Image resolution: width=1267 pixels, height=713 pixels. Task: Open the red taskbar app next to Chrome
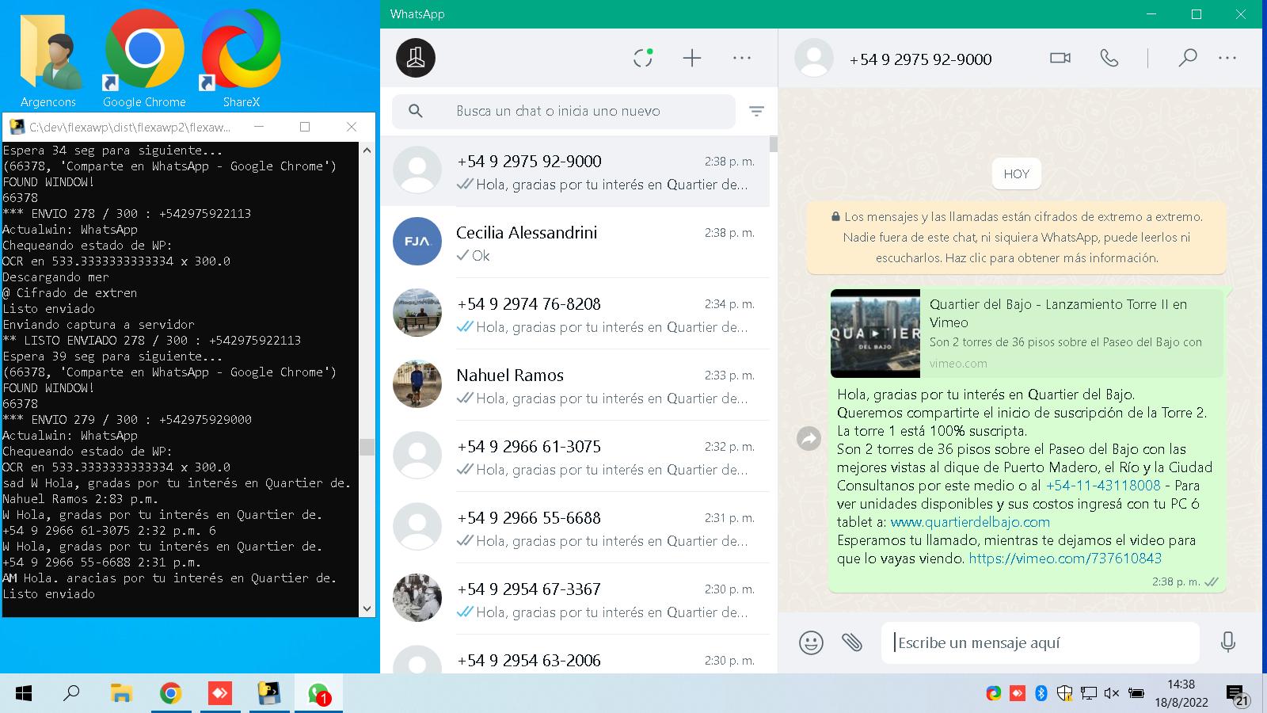[219, 694]
